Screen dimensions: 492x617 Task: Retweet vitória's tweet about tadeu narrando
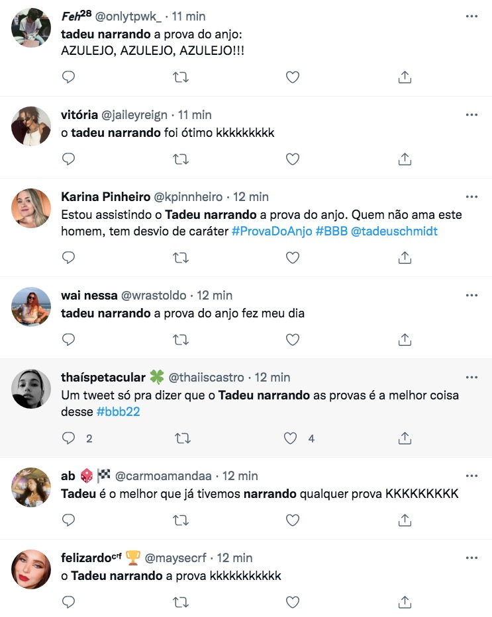[x=180, y=159]
